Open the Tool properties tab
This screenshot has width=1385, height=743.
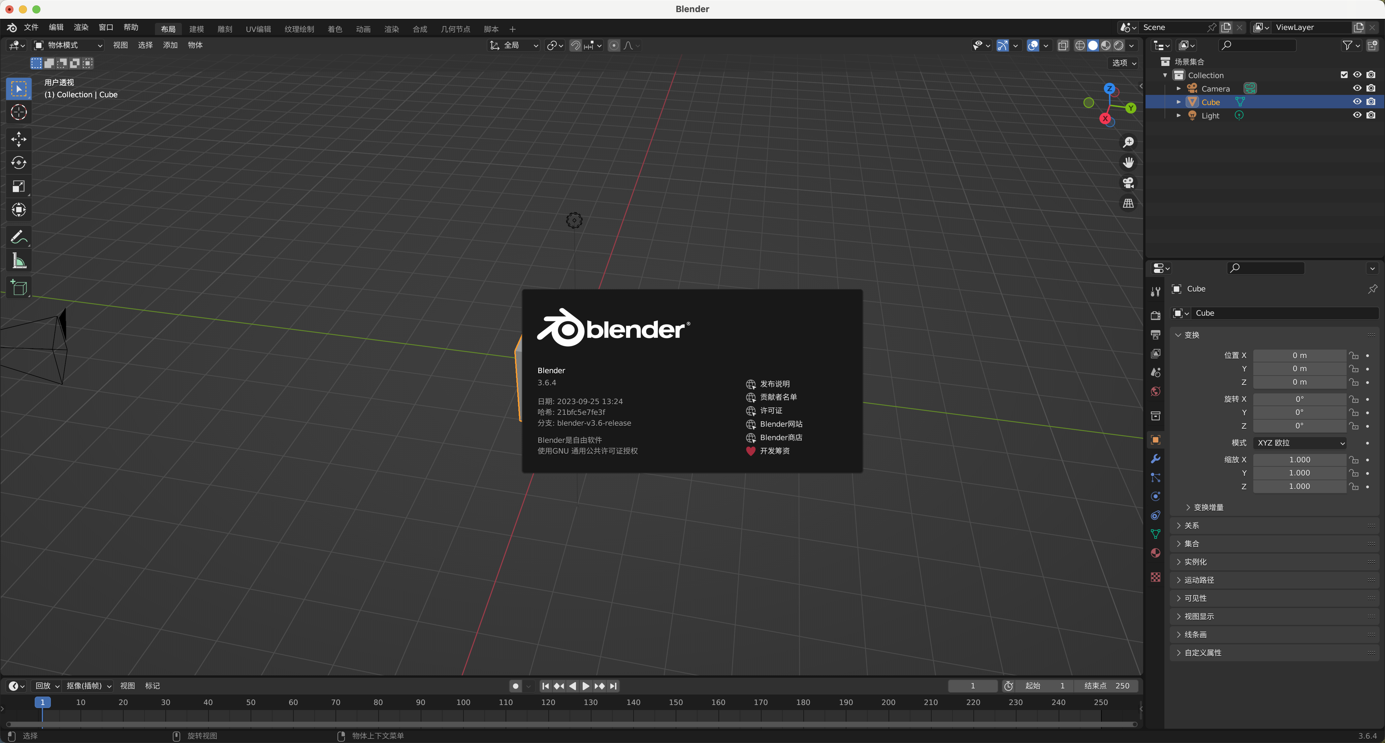[1155, 292]
